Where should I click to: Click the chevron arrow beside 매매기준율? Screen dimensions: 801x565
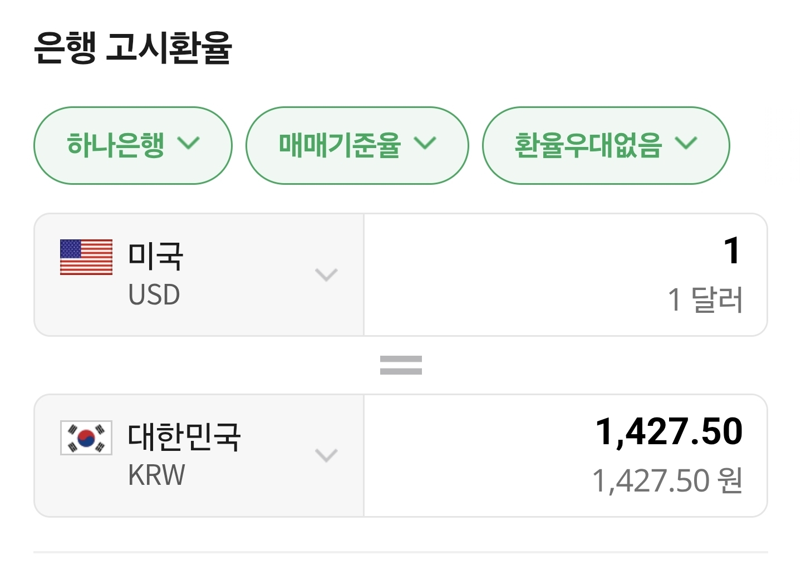425,144
